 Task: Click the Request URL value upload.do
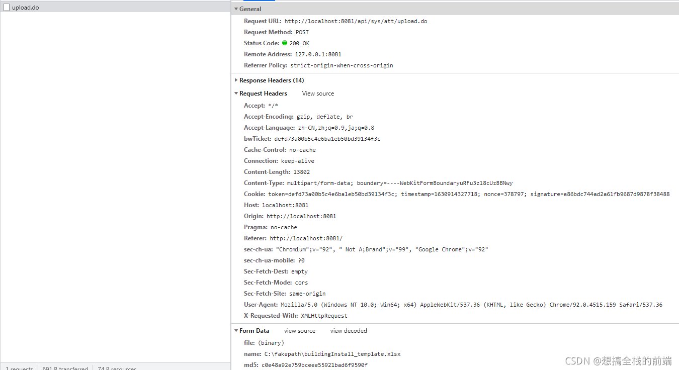(356, 21)
